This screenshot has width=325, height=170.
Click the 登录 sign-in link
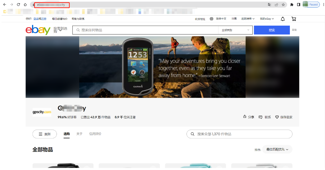point(36,19)
